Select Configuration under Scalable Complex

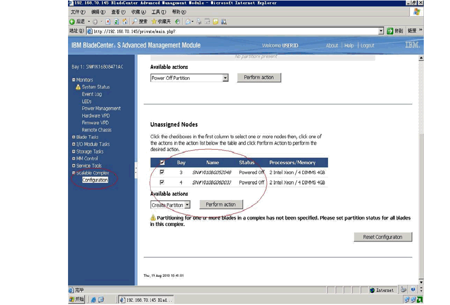pos(95,180)
